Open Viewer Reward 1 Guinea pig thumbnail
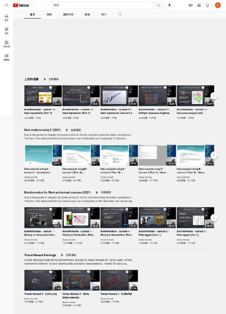This screenshot has height=314, width=226. coord(43,280)
